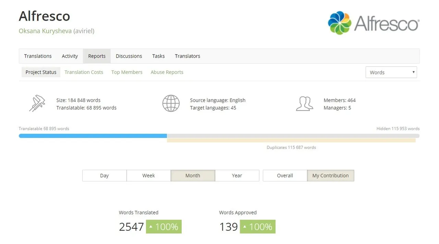Open Abuse Reports link
439x244 pixels.
(167, 72)
